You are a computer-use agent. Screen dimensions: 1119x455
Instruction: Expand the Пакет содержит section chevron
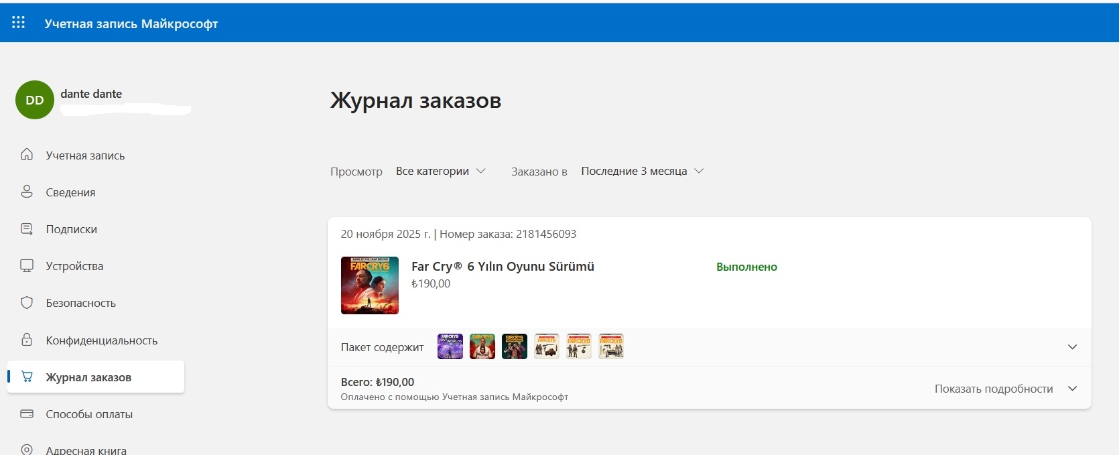1072,347
